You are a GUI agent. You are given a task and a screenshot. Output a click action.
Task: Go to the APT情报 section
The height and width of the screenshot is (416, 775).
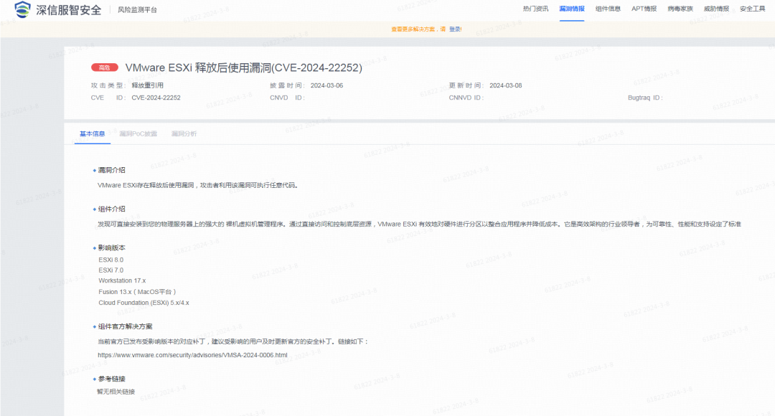[x=644, y=9]
